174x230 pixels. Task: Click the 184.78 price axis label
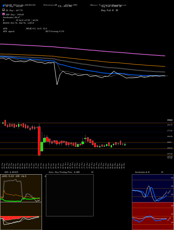[170, 125]
